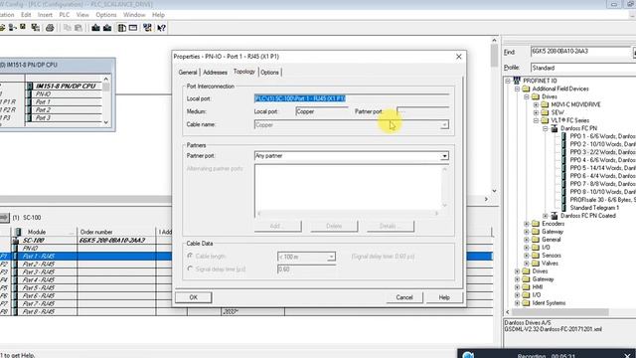Screen dimensions: 636x358
Task: Click the Danfoss FC PN Coated device icon
Action: coord(555,216)
